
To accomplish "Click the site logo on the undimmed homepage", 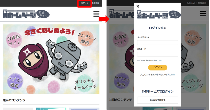I will (19, 14).
